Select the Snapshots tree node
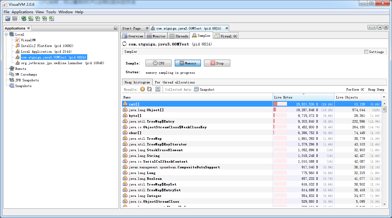The width and height of the screenshot is (392, 218). pyautogui.click(x=23, y=86)
